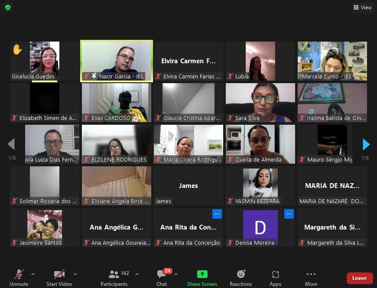Open the Reactions menu
The image size is (377, 288).
click(x=240, y=277)
